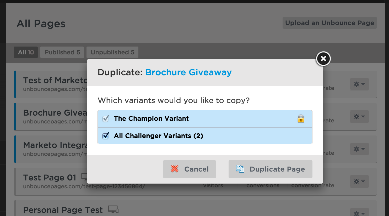Click the duplicate pages icon
This screenshot has height=216, width=389.
(240, 169)
